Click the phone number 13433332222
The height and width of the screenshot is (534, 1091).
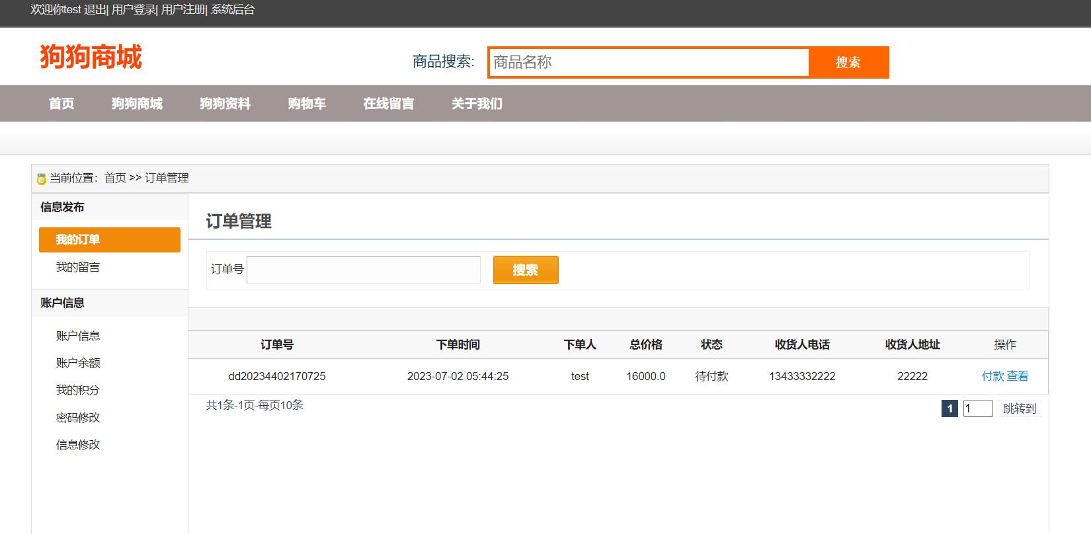click(802, 376)
